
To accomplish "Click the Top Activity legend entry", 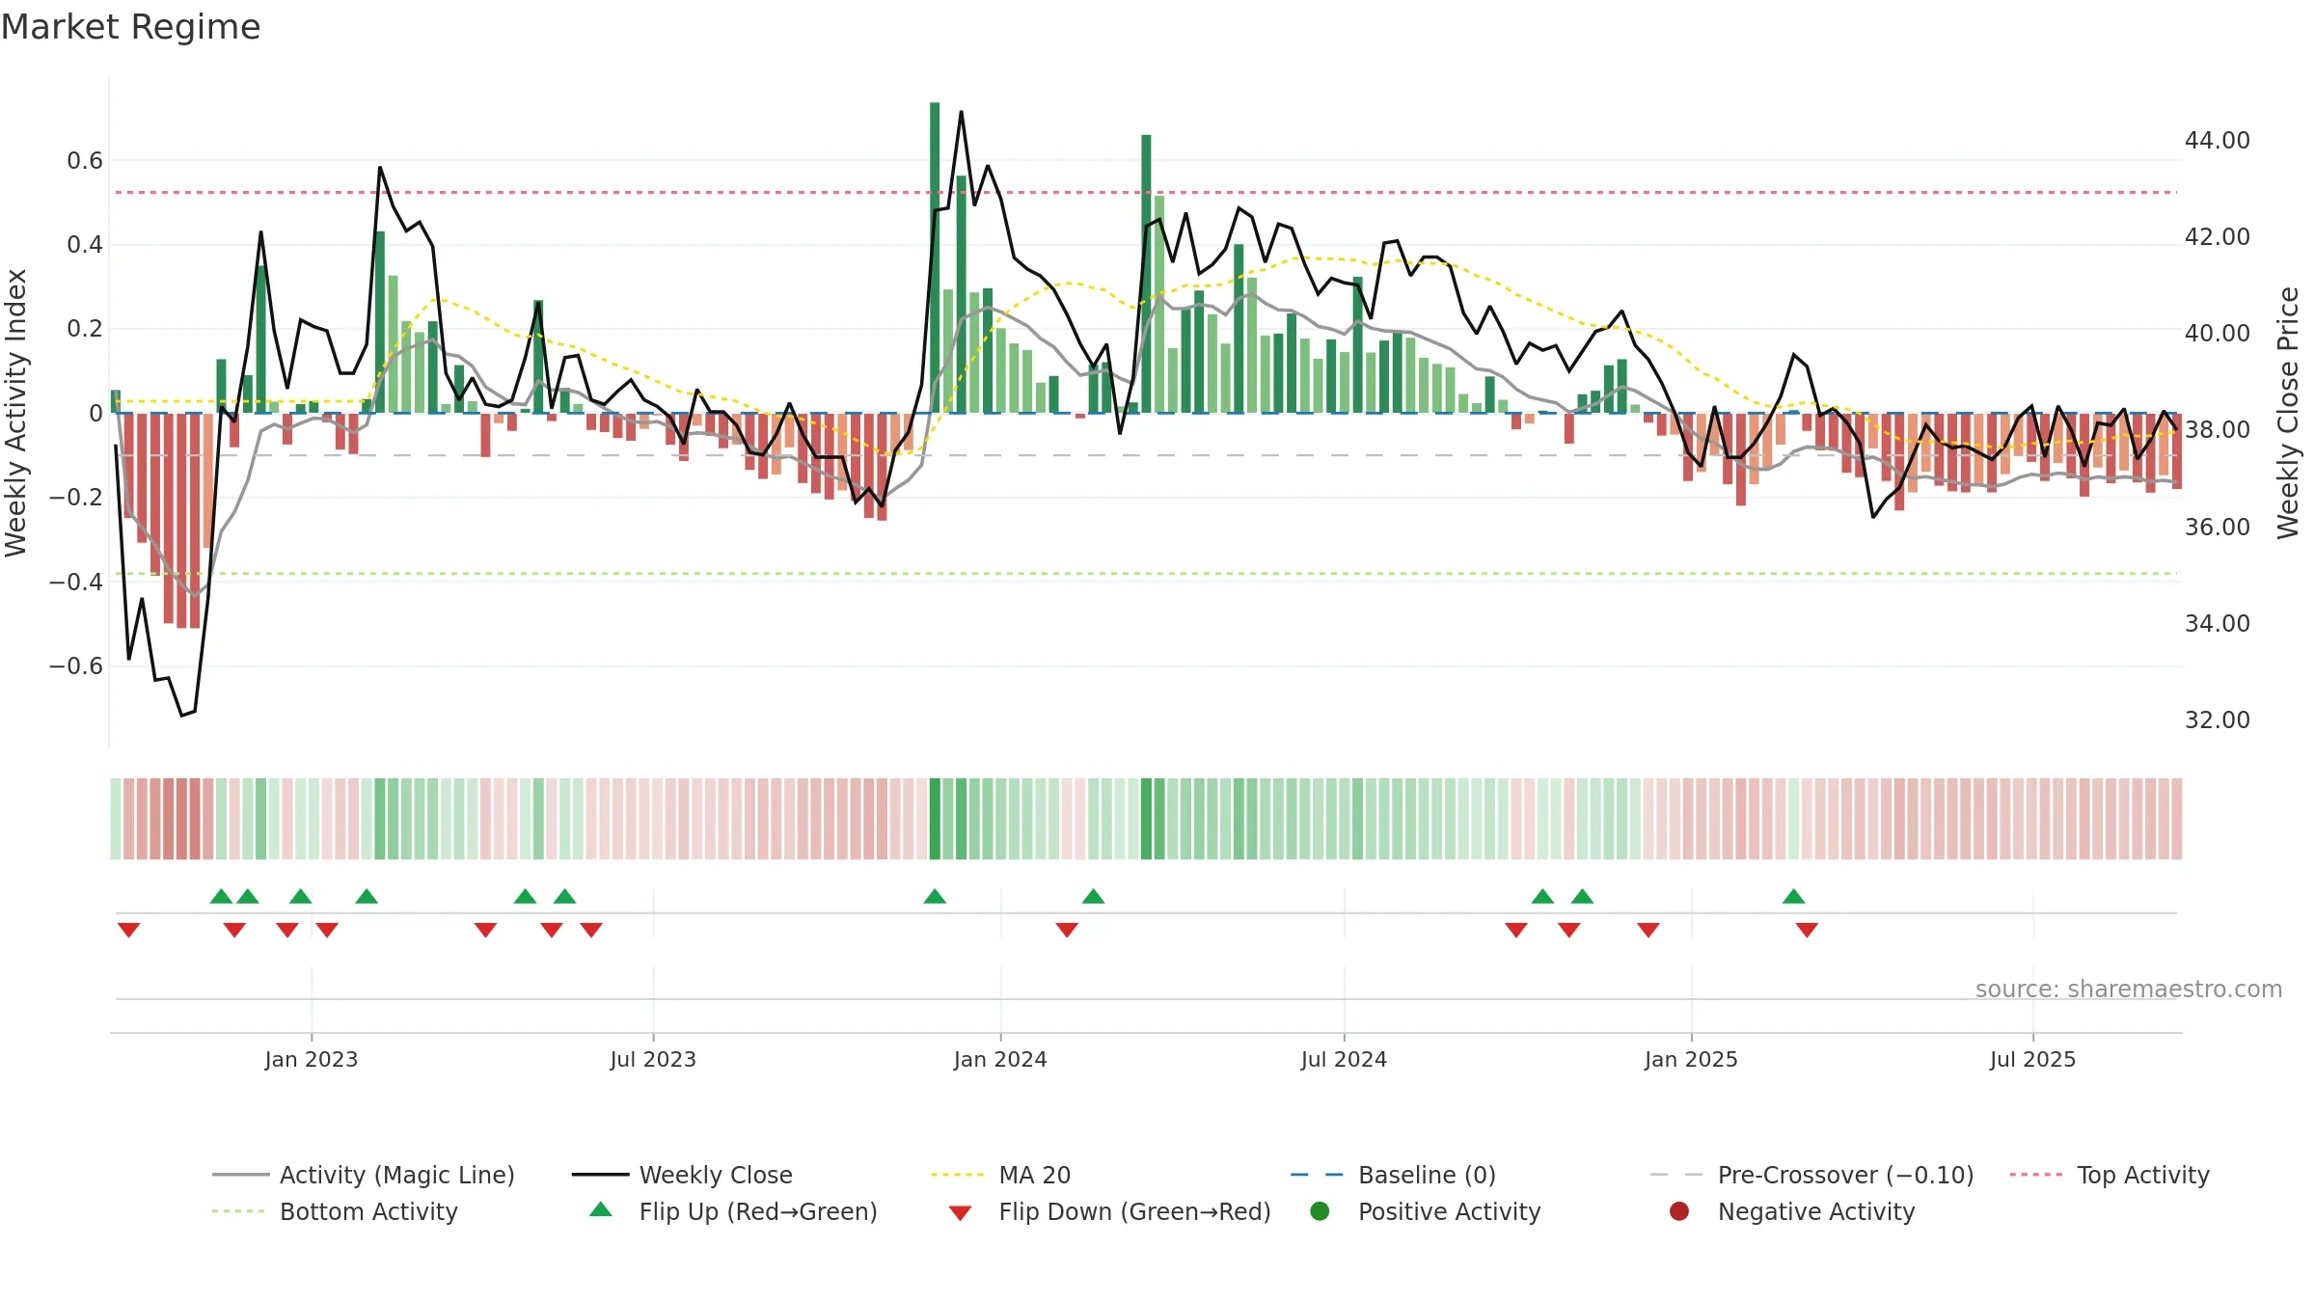I will tap(2110, 1175).
